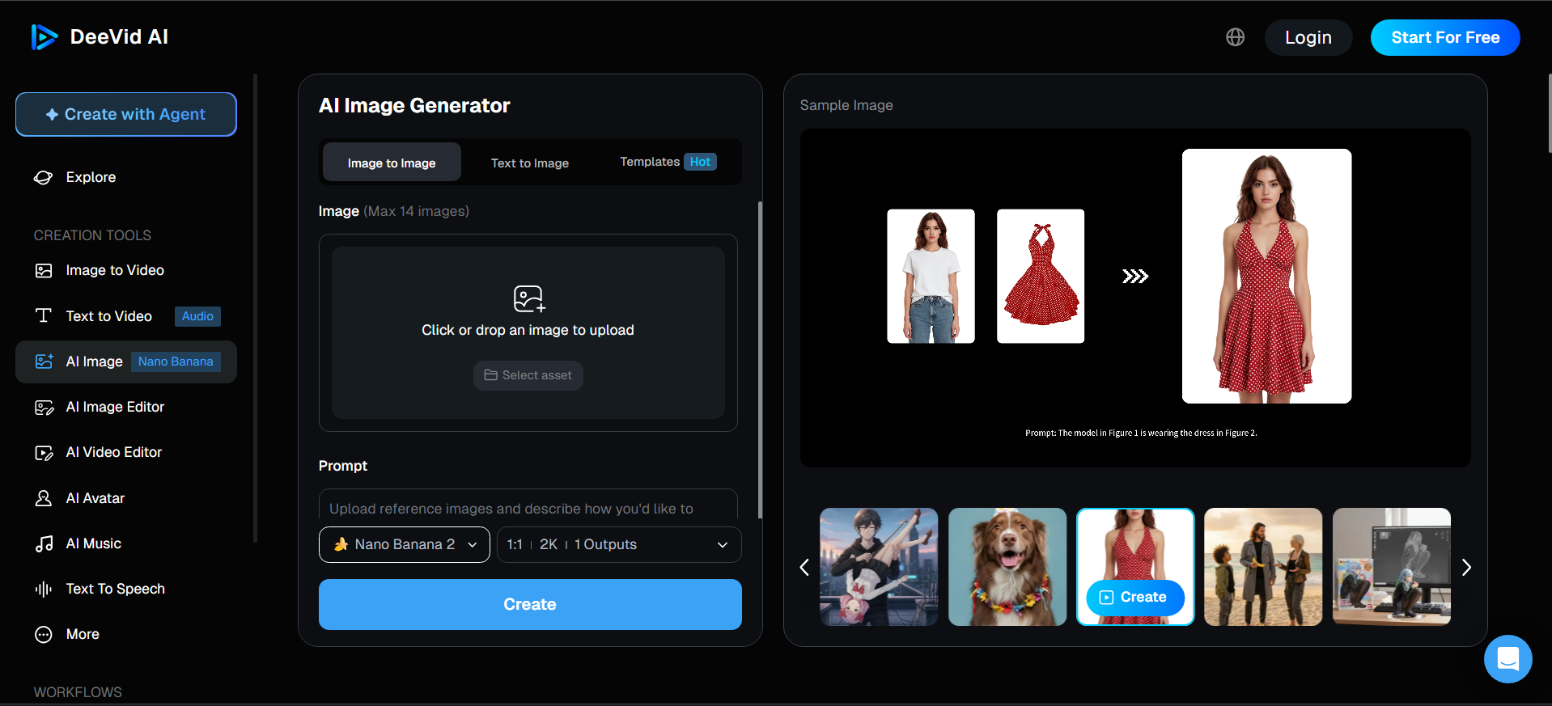Show previous sample thumbnails with left arrow
1552x706 pixels.
click(x=804, y=567)
